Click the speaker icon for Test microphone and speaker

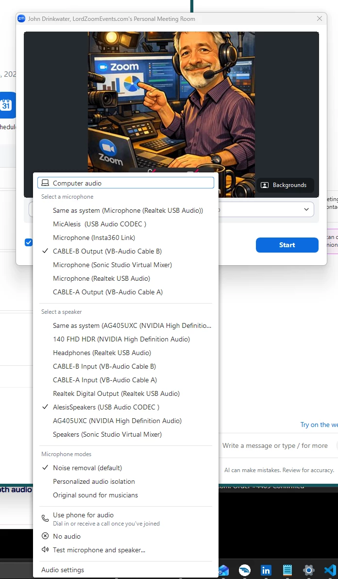point(45,549)
